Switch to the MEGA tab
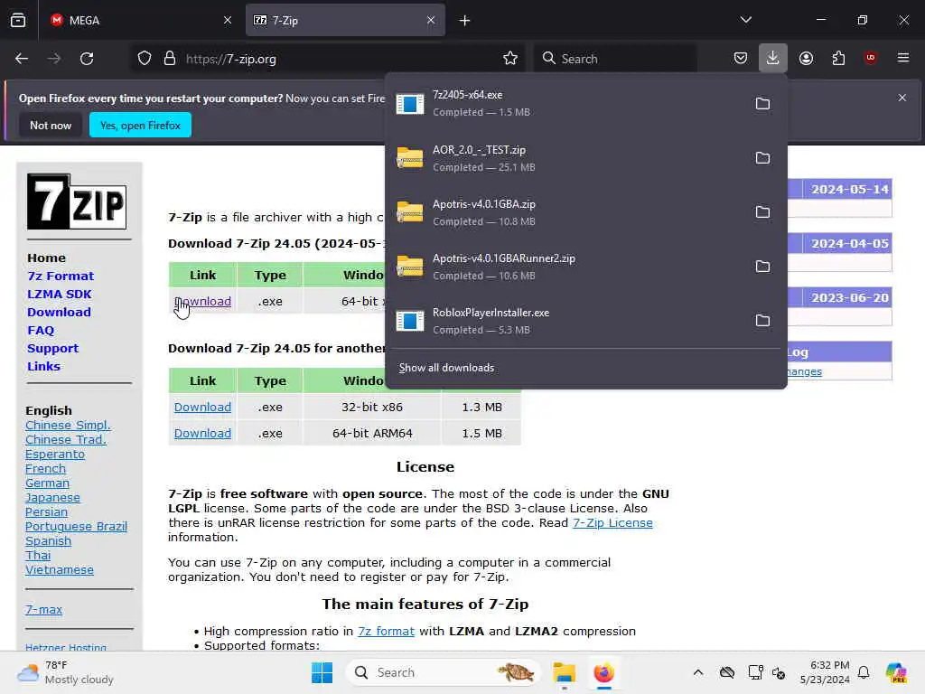 [x=140, y=20]
